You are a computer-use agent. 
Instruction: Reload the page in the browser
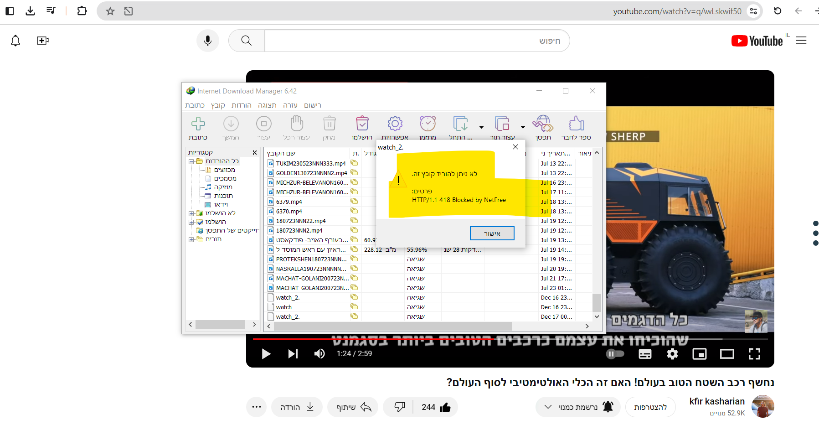778,11
